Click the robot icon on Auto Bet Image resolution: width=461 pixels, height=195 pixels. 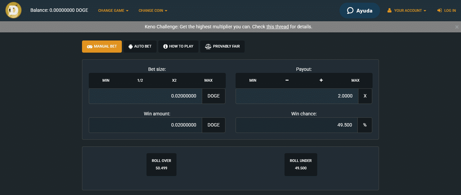[x=130, y=46]
